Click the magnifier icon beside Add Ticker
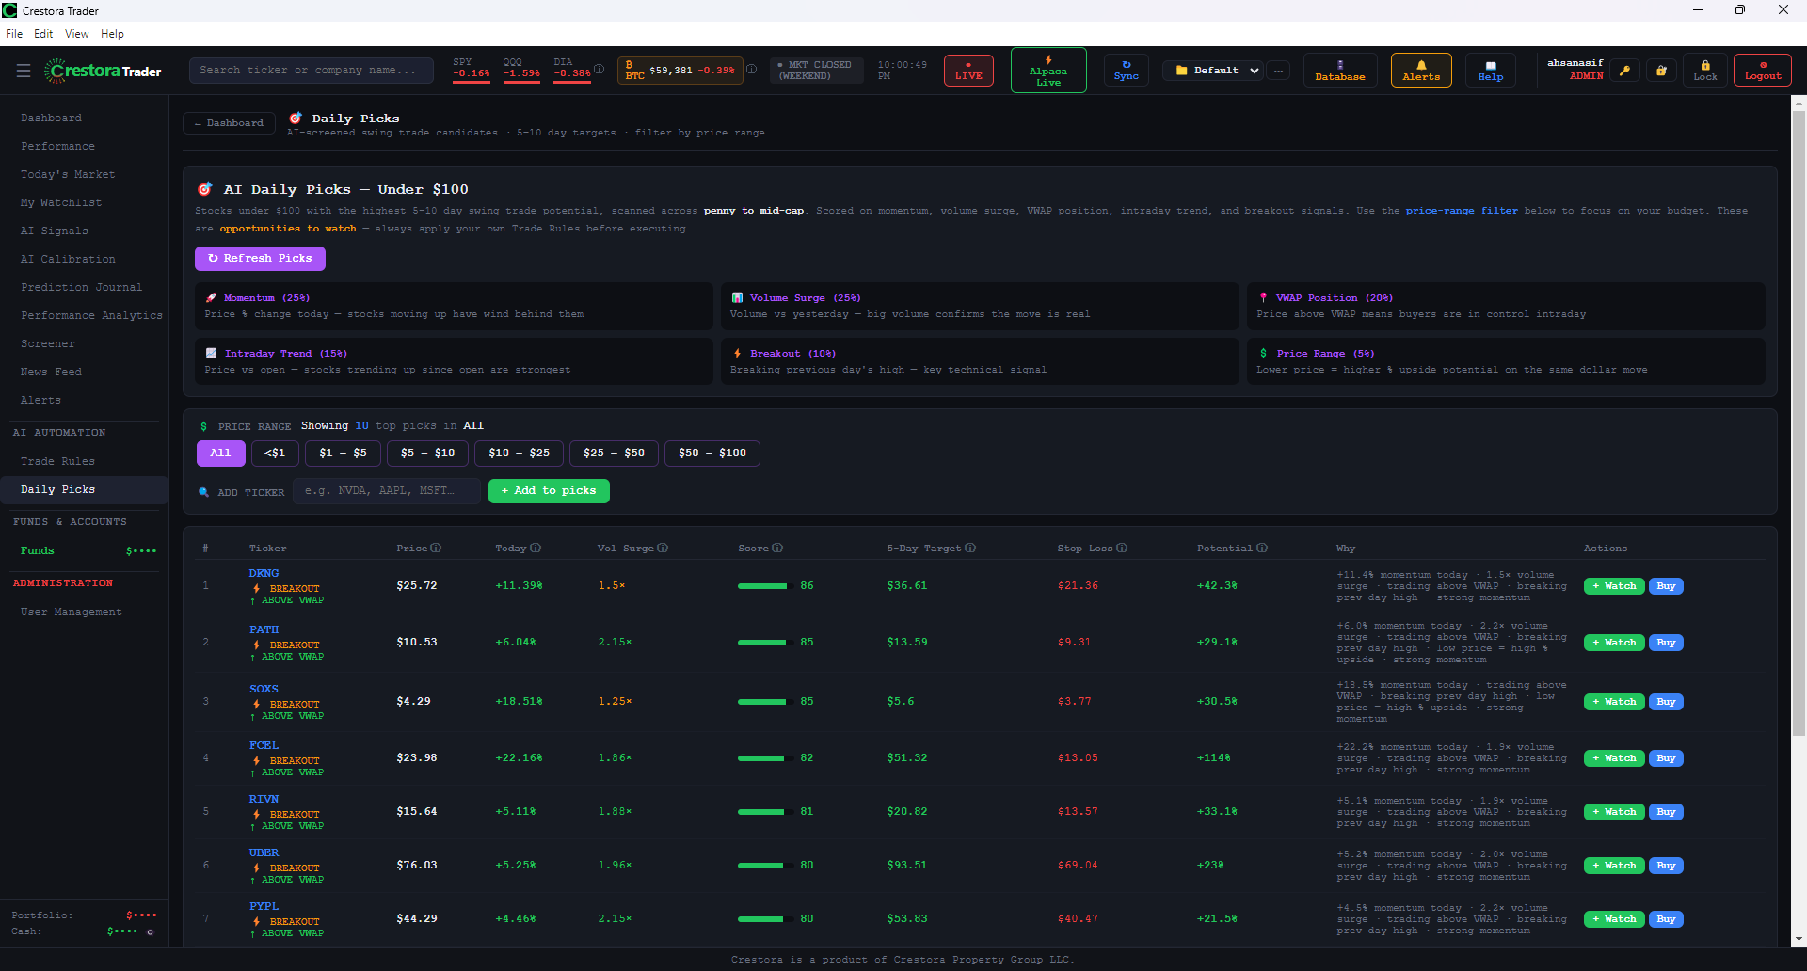This screenshot has height=971, width=1807. click(203, 492)
